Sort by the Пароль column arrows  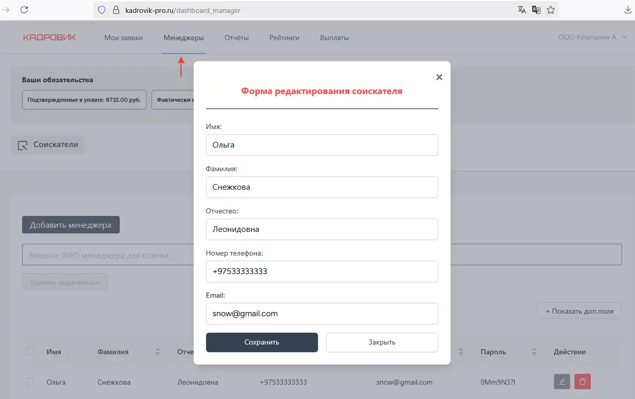coord(534,352)
